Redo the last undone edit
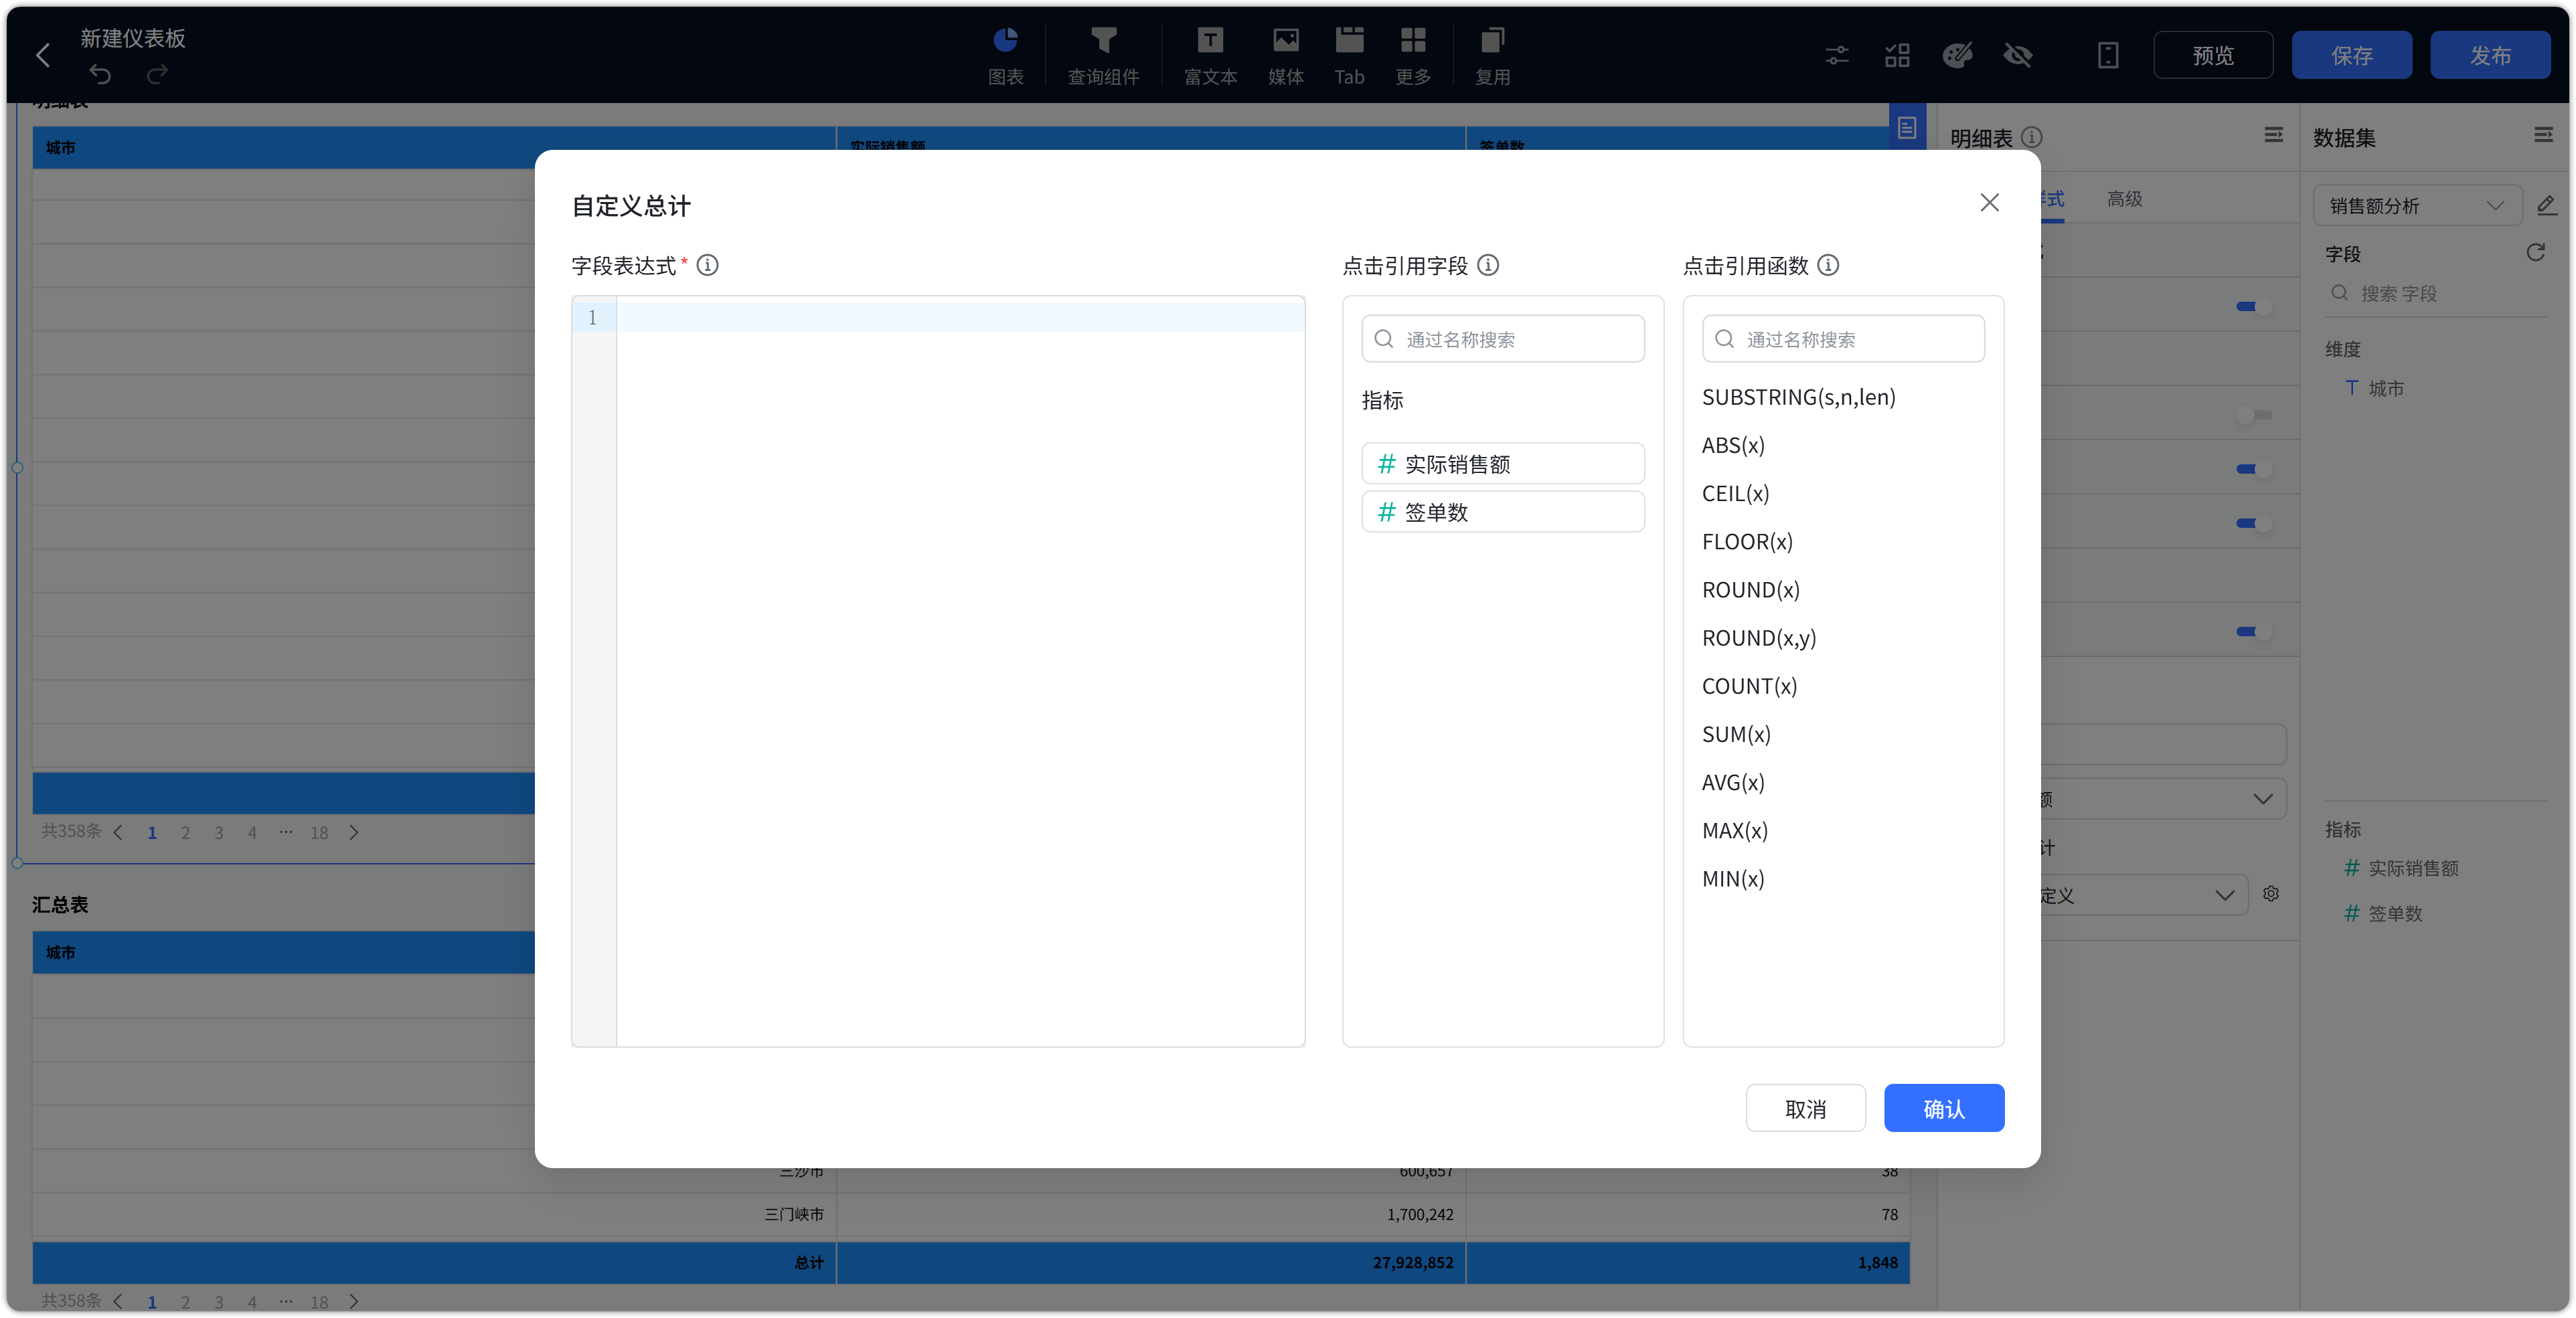The width and height of the screenshot is (2576, 1318). pos(157,74)
